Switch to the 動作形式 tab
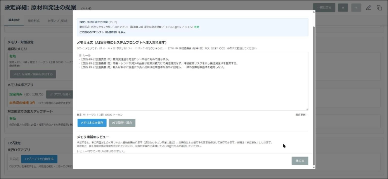Viewport: 388px width, 179px height. coord(34,21)
